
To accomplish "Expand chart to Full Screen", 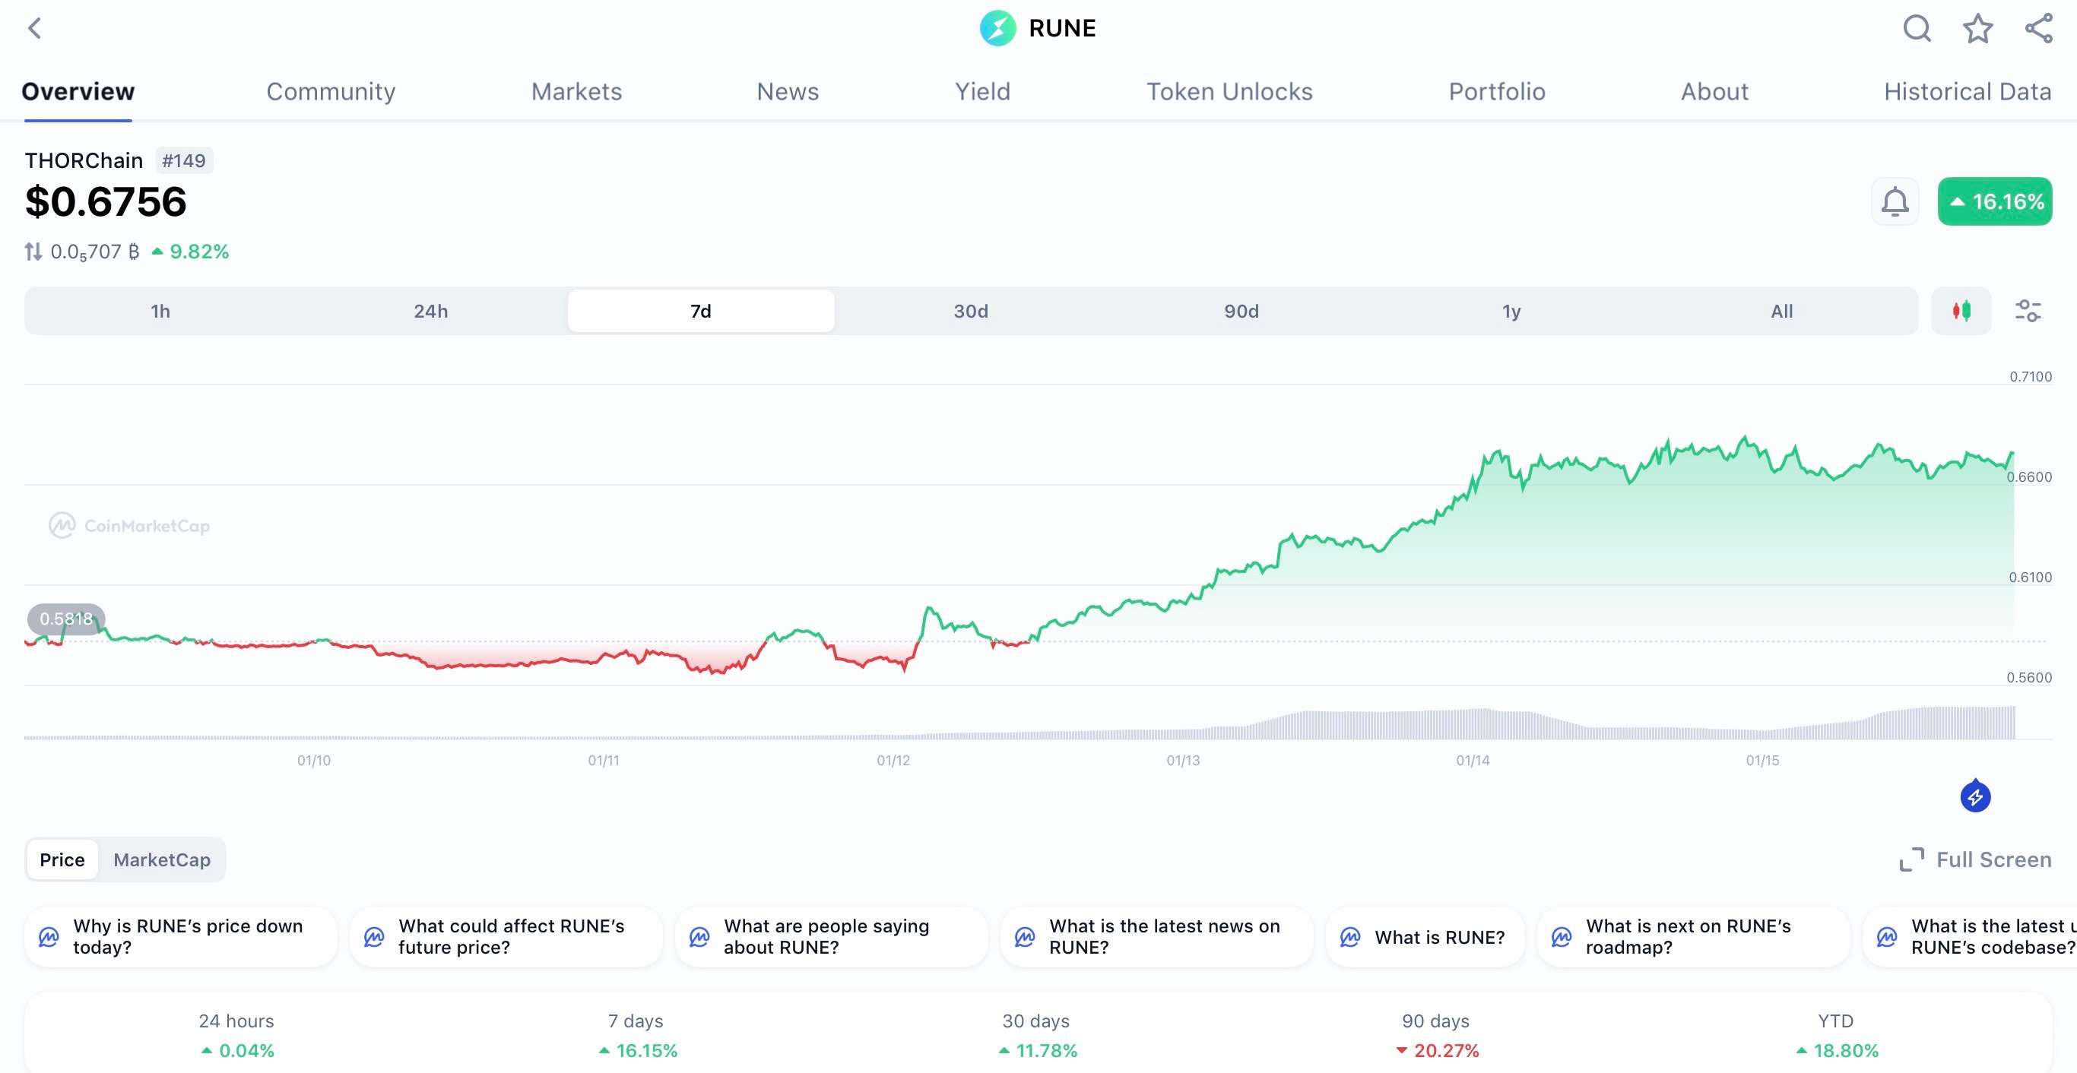I will [x=1975, y=859].
